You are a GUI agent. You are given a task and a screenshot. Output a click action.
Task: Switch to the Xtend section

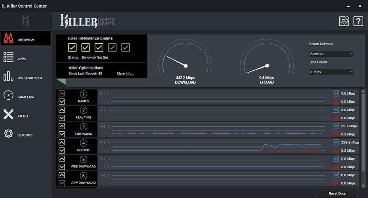coord(25,114)
